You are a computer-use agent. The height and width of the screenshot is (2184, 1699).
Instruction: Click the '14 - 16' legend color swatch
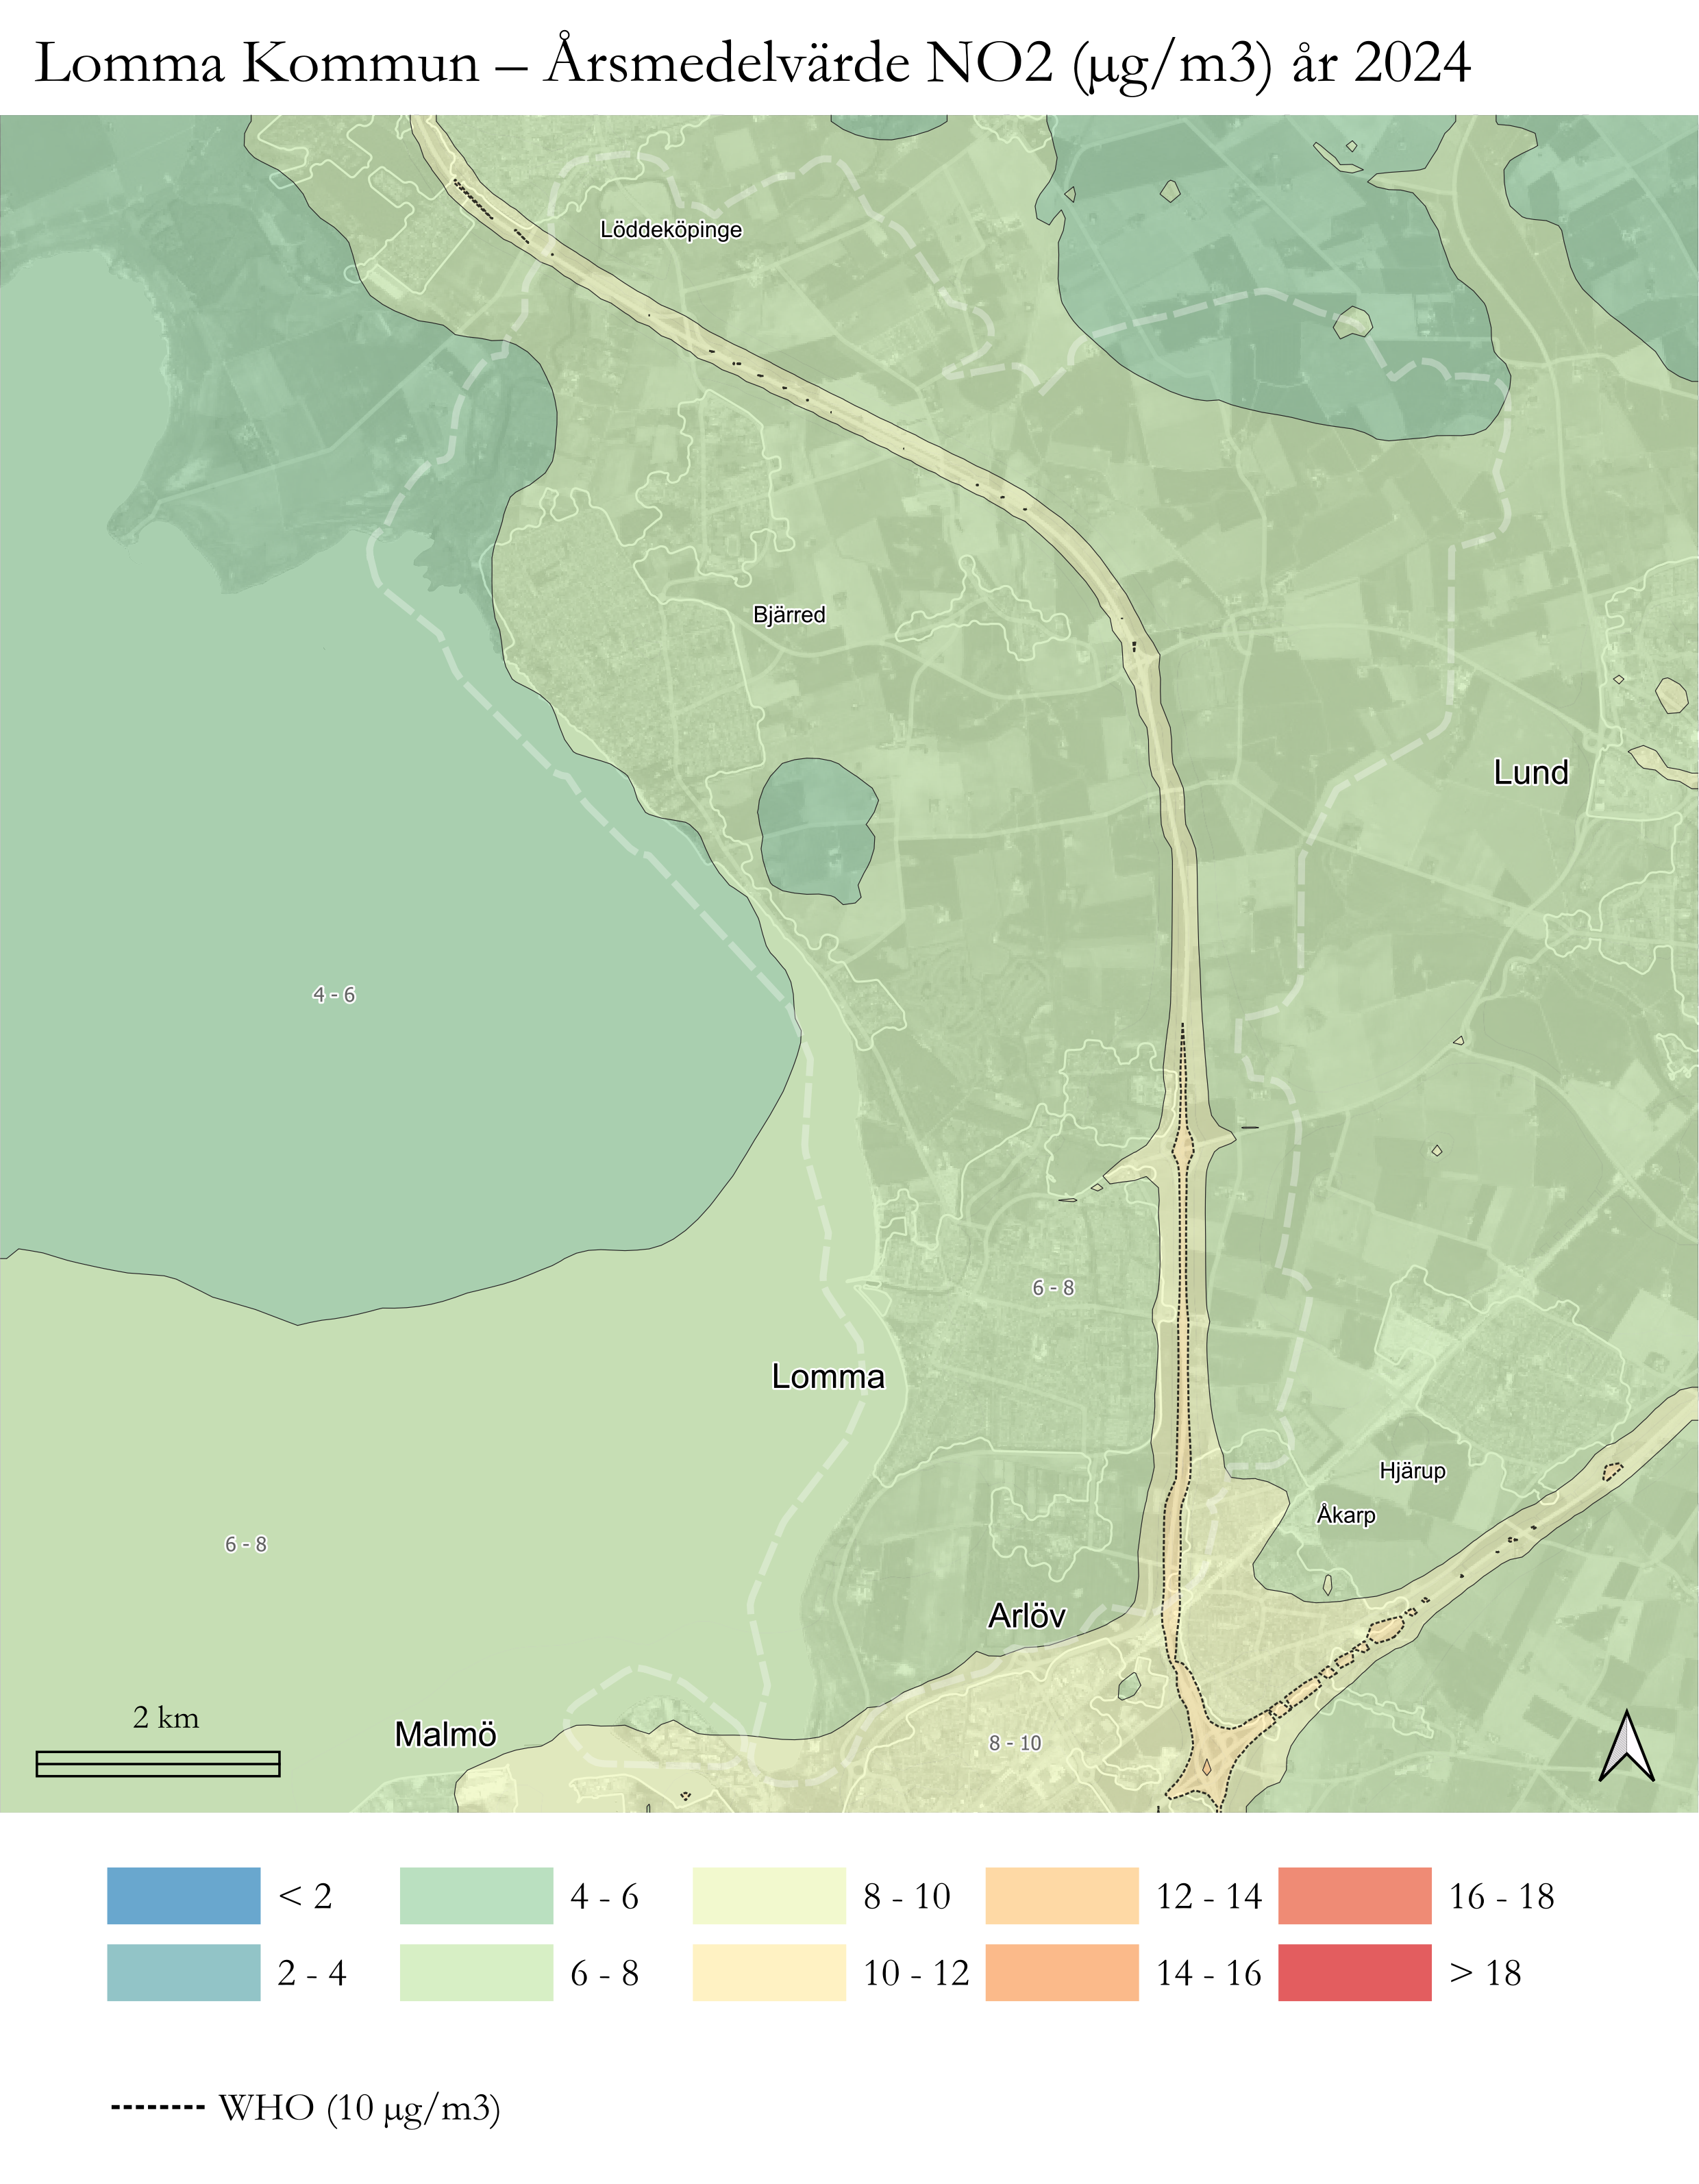coord(1061,1972)
